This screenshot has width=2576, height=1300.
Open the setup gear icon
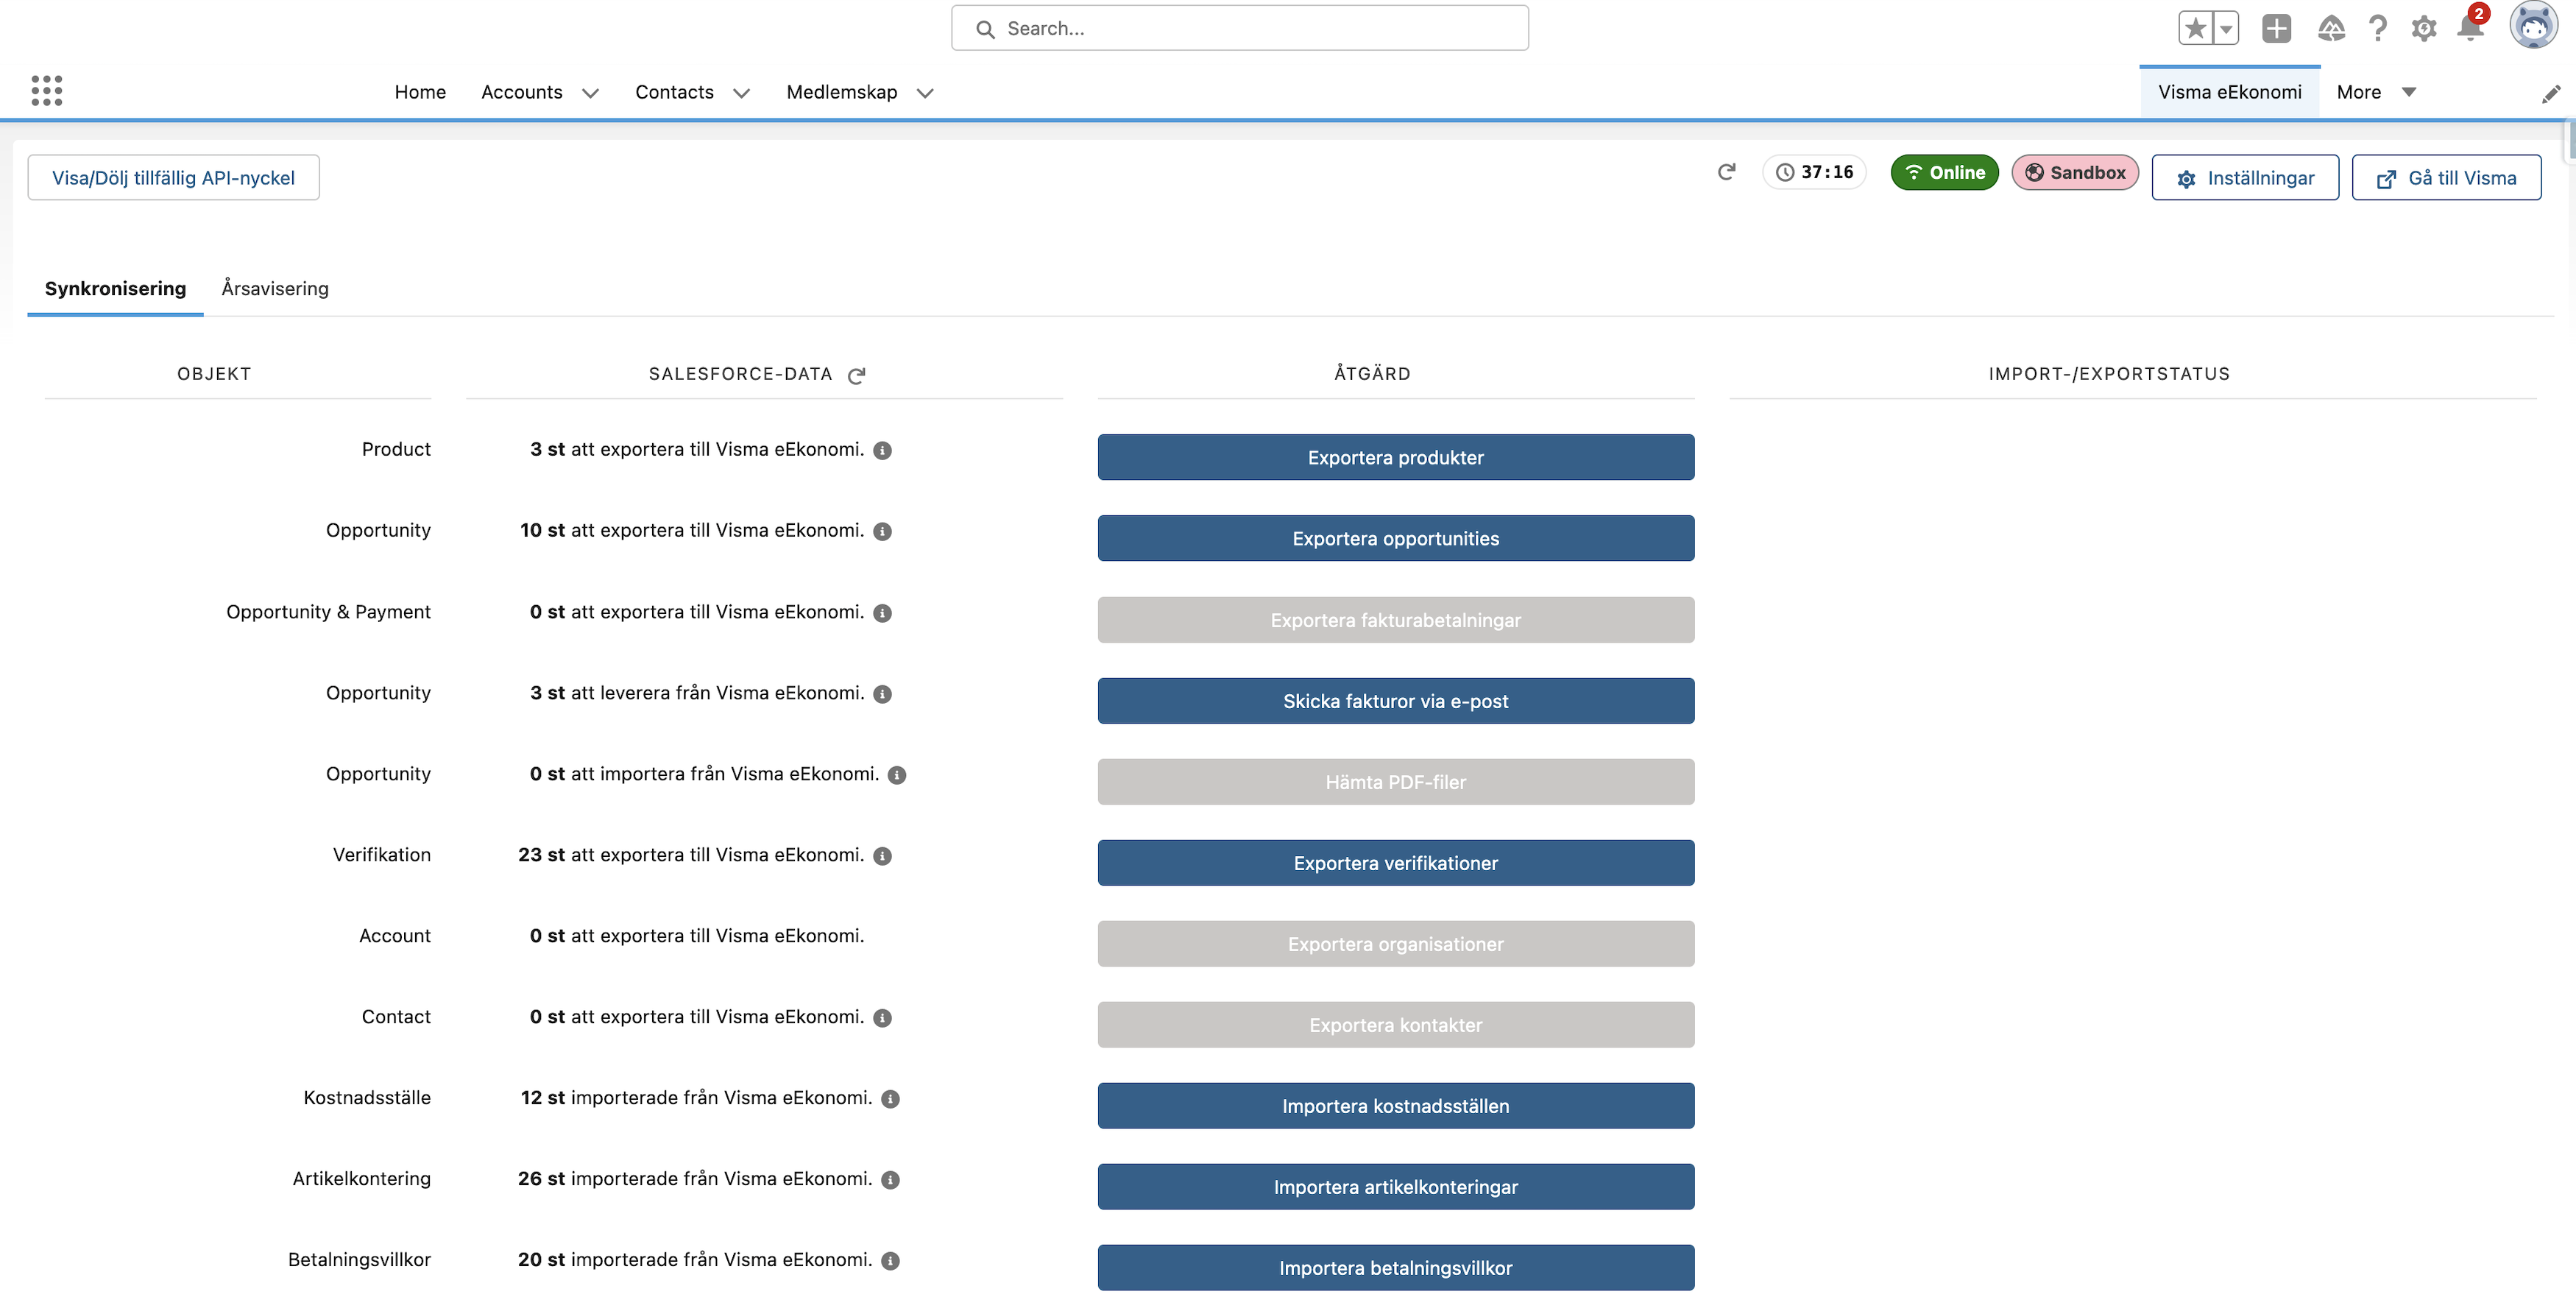coord(2424,28)
